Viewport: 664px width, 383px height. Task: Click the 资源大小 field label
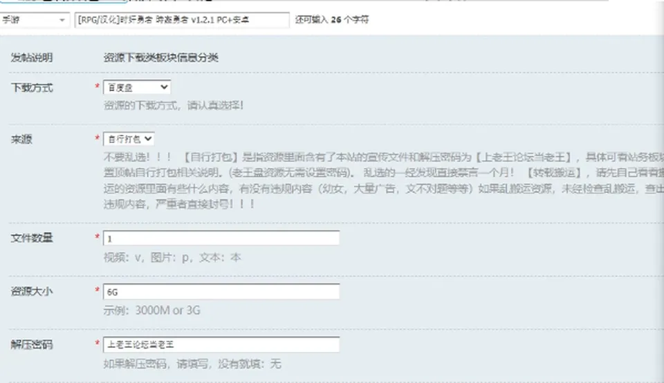[32, 291]
